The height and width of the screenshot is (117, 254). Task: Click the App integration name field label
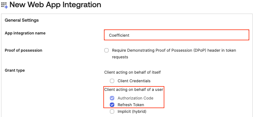pyautogui.click(x=25, y=33)
